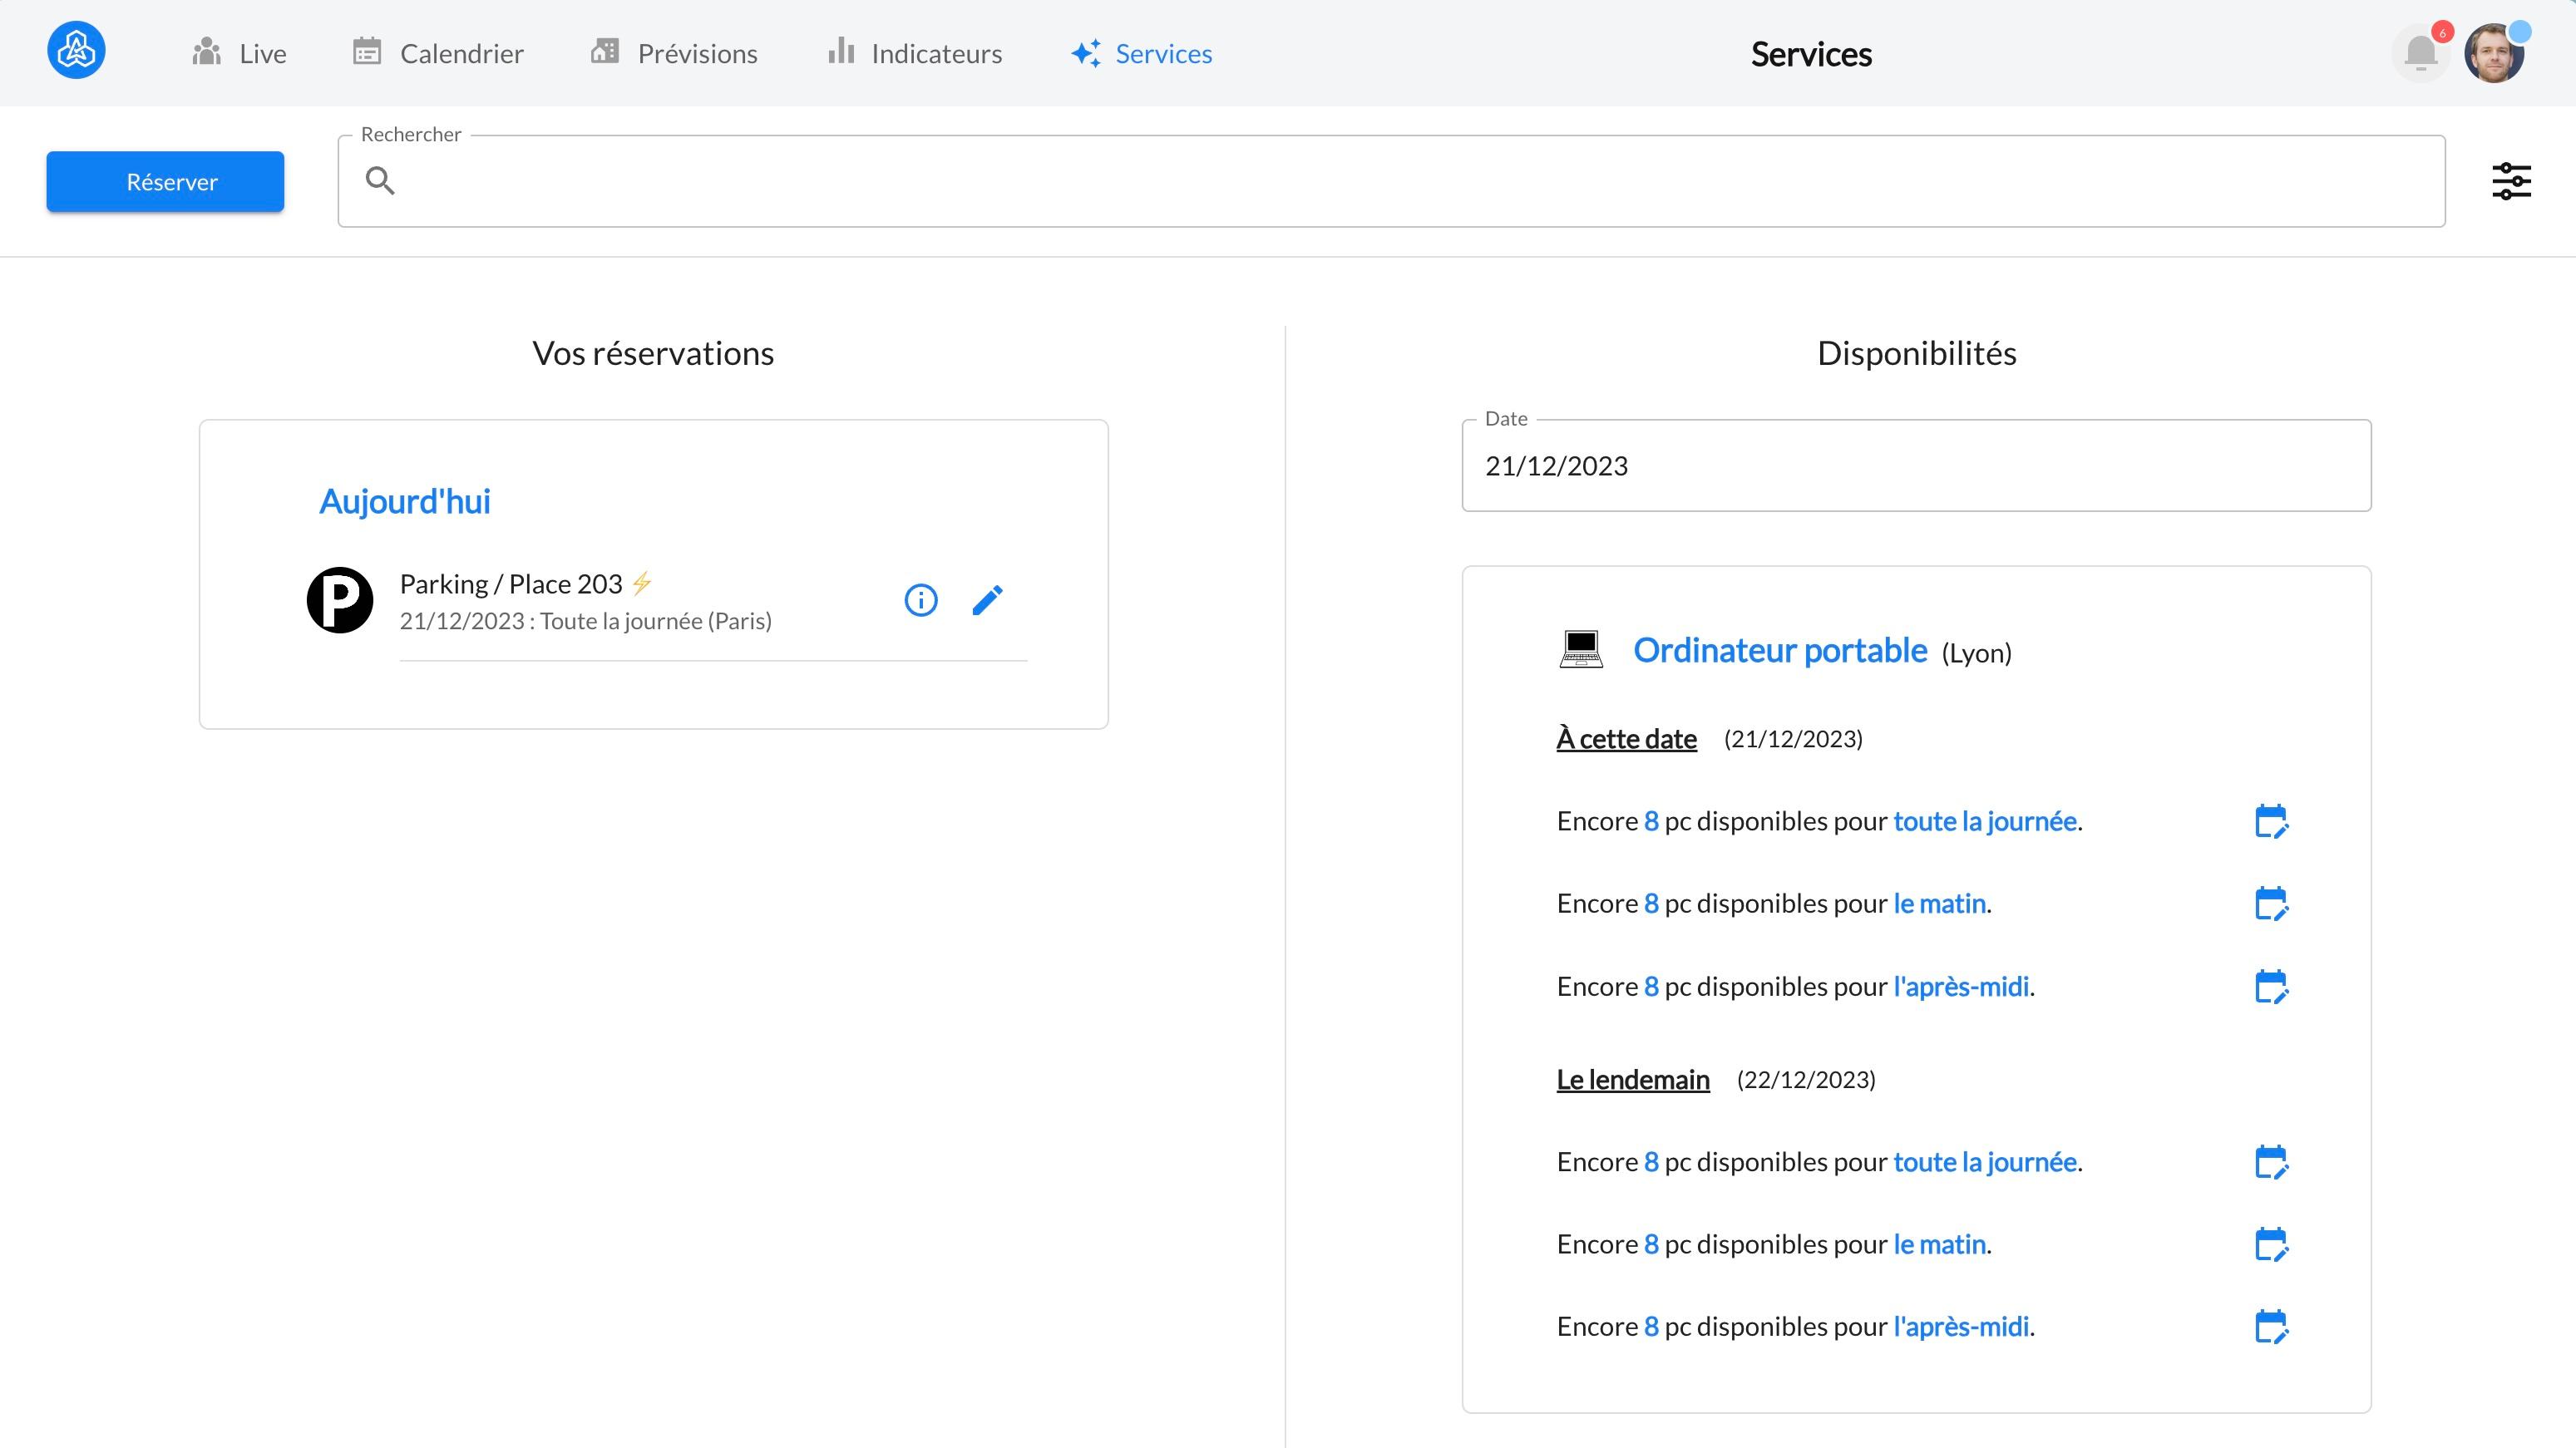The width and height of the screenshot is (2576, 1448).
Task: Book toute la journée on 22/12/2023
Action: (x=2271, y=1162)
